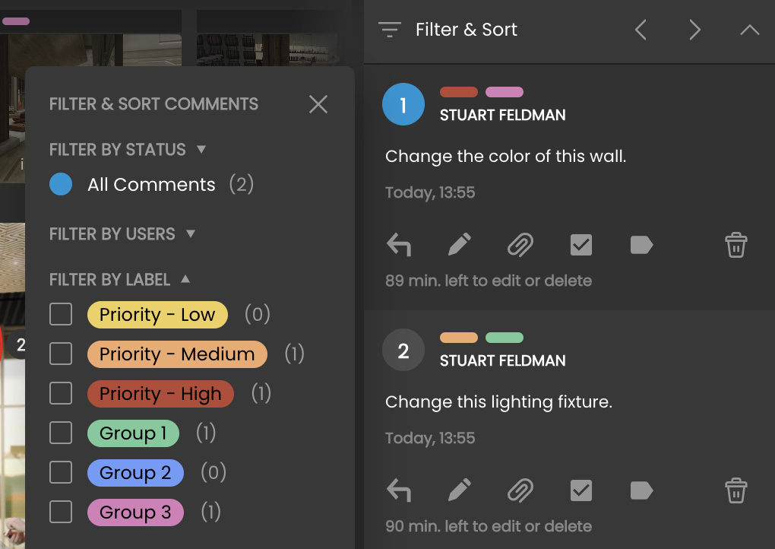Screen dimensions: 775x549
Task: Check the Priority - Low filter checkbox
Action: (61, 314)
